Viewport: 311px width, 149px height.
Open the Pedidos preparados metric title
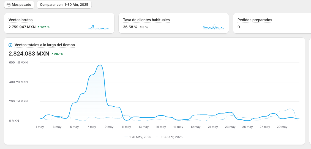tap(255, 20)
